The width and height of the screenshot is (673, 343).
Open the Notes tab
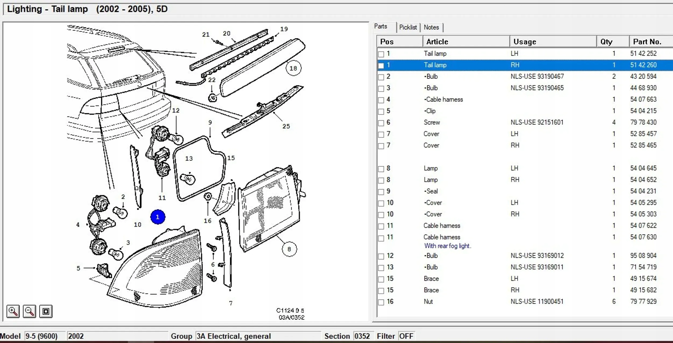pos(431,27)
